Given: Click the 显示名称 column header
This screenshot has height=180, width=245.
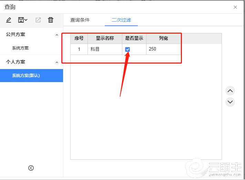Looking at the screenshot, I should pos(105,38).
